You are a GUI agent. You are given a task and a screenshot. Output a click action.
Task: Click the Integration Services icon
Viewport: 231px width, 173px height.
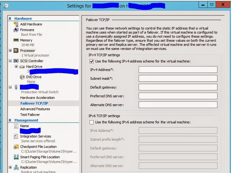(16, 136)
